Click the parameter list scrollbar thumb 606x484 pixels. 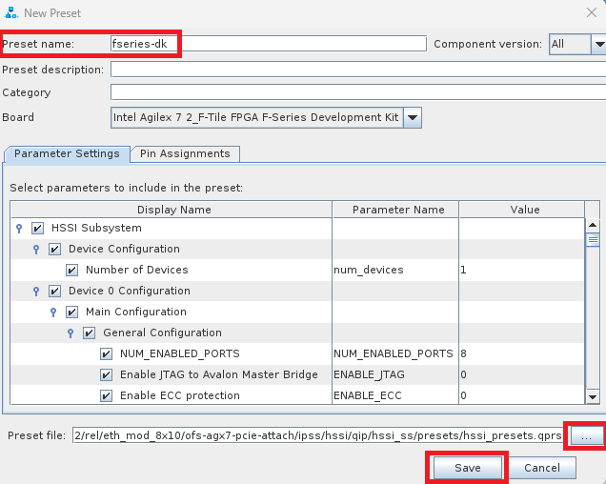[593, 240]
